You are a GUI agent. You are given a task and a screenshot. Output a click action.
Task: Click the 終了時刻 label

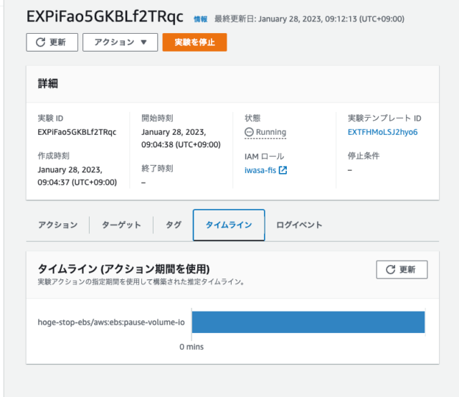[x=157, y=169]
